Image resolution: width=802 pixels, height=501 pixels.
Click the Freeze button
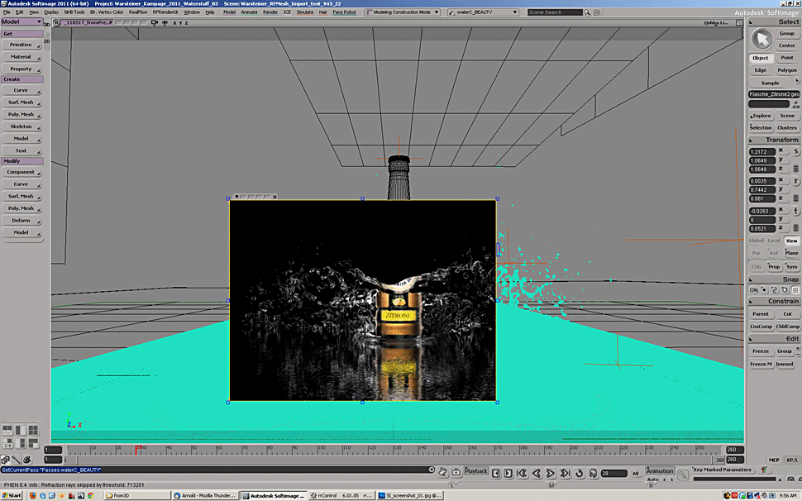pyautogui.click(x=760, y=351)
